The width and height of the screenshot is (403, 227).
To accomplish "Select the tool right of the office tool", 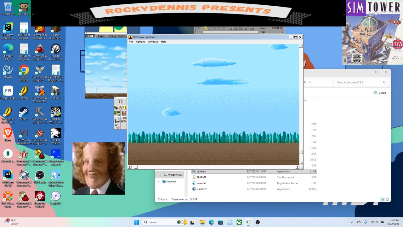I will pyautogui.click(x=124, y=120).
